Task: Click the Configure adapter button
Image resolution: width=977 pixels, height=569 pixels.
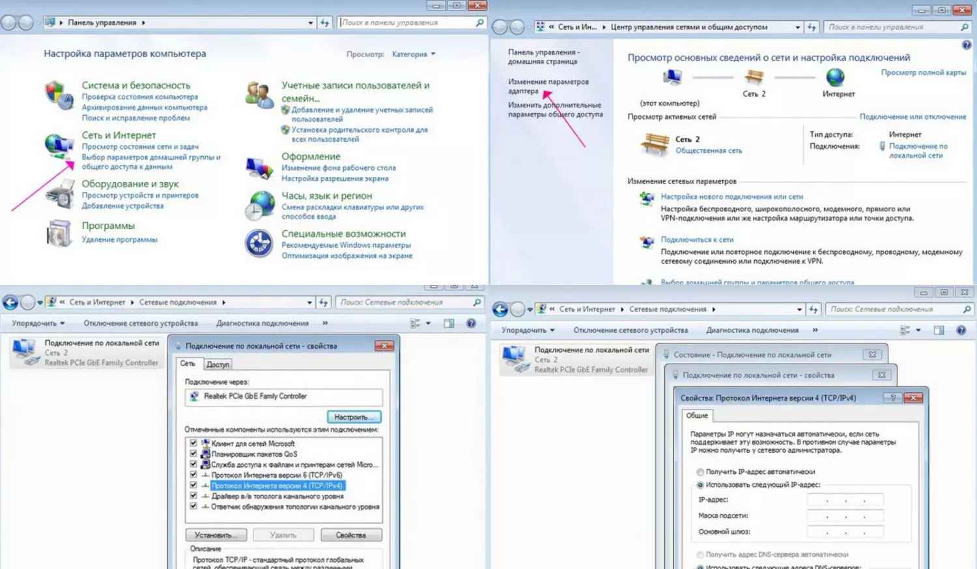Action: point(354,417)
